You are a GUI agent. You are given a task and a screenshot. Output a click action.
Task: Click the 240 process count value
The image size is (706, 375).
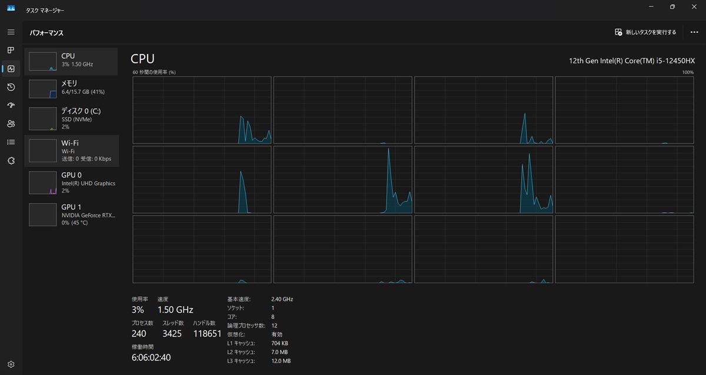point(139,334)
